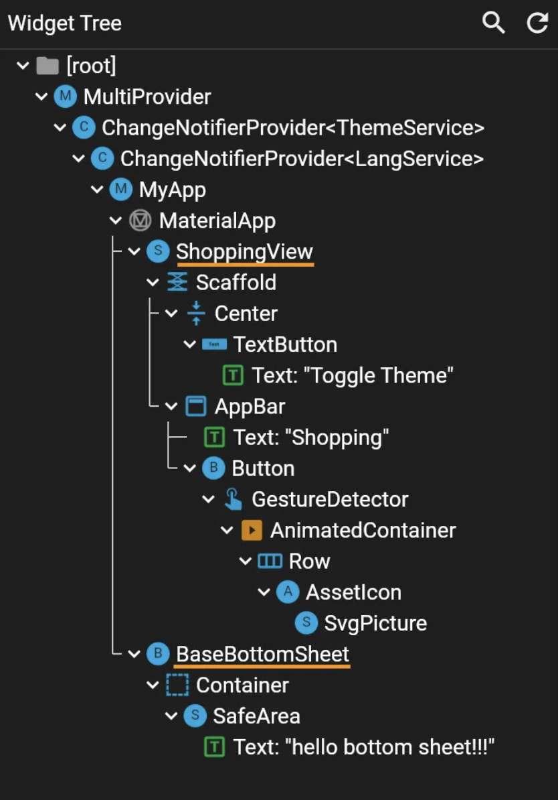Collapse the [root] node chevron

[x=23, y=66]
